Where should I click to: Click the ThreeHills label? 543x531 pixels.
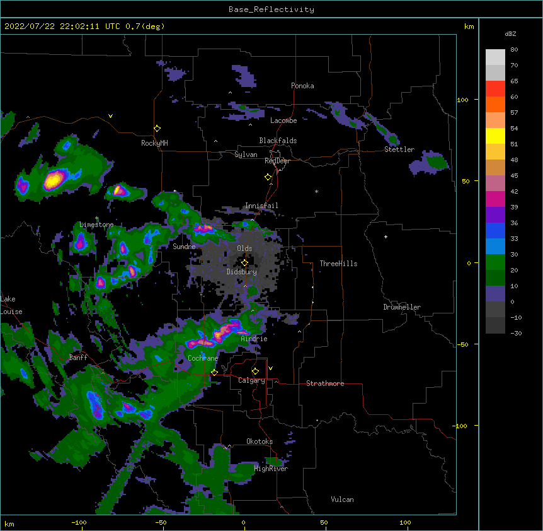[x=338, y=264]
